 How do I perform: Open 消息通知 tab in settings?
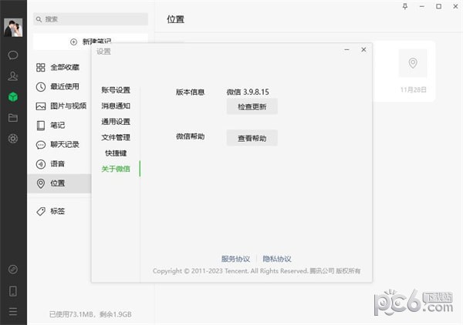coord(116,106)
